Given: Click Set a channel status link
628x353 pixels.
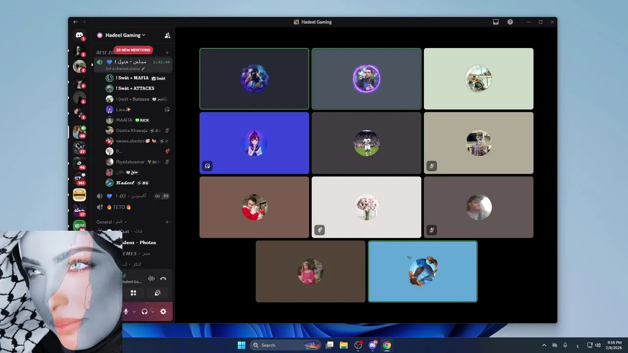Looking at the screenshot, I should tap(123, 69).
